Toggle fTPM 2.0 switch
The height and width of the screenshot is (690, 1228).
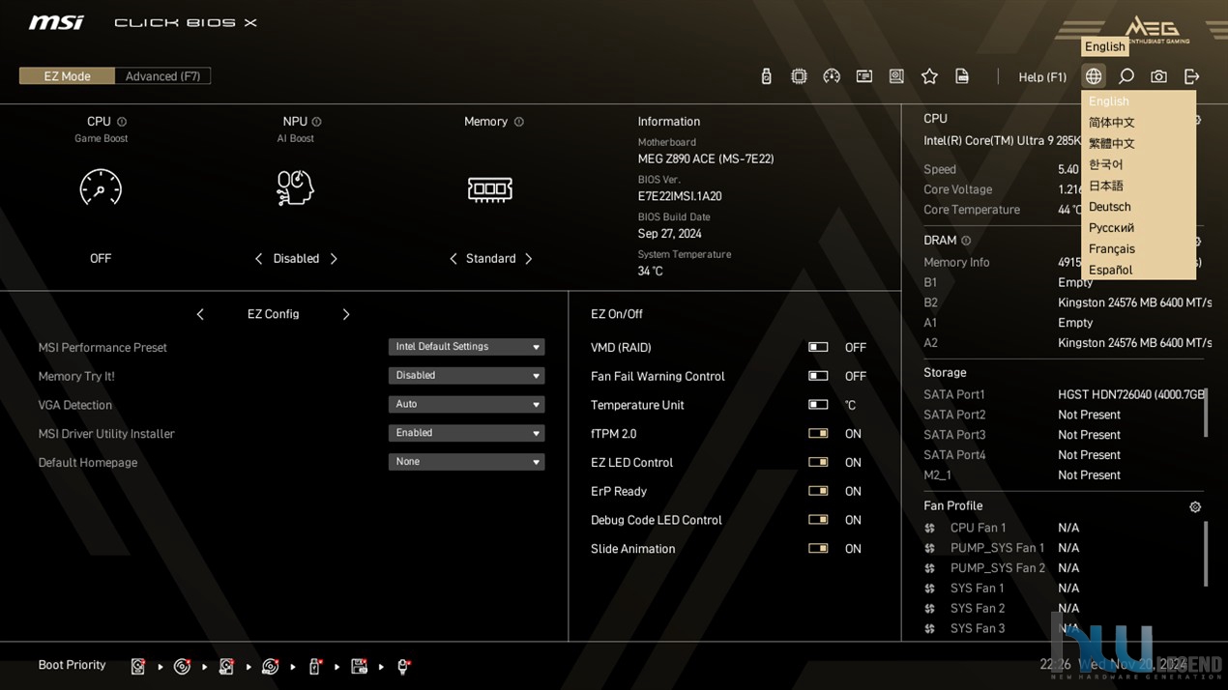tap(818, 434)
